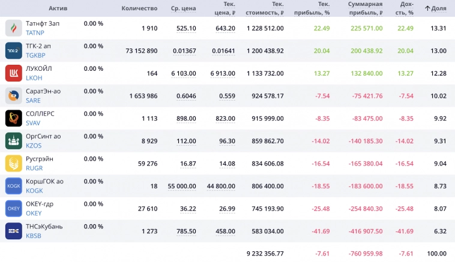Click the ТНСэКубань logo icon
Screen dimensions: 455x262
(14, 231)
